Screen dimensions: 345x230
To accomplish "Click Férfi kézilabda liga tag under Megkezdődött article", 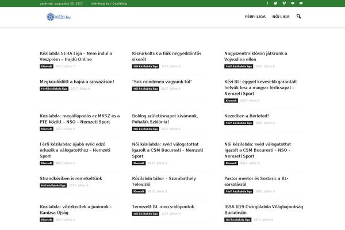I will tap(54, 89).
